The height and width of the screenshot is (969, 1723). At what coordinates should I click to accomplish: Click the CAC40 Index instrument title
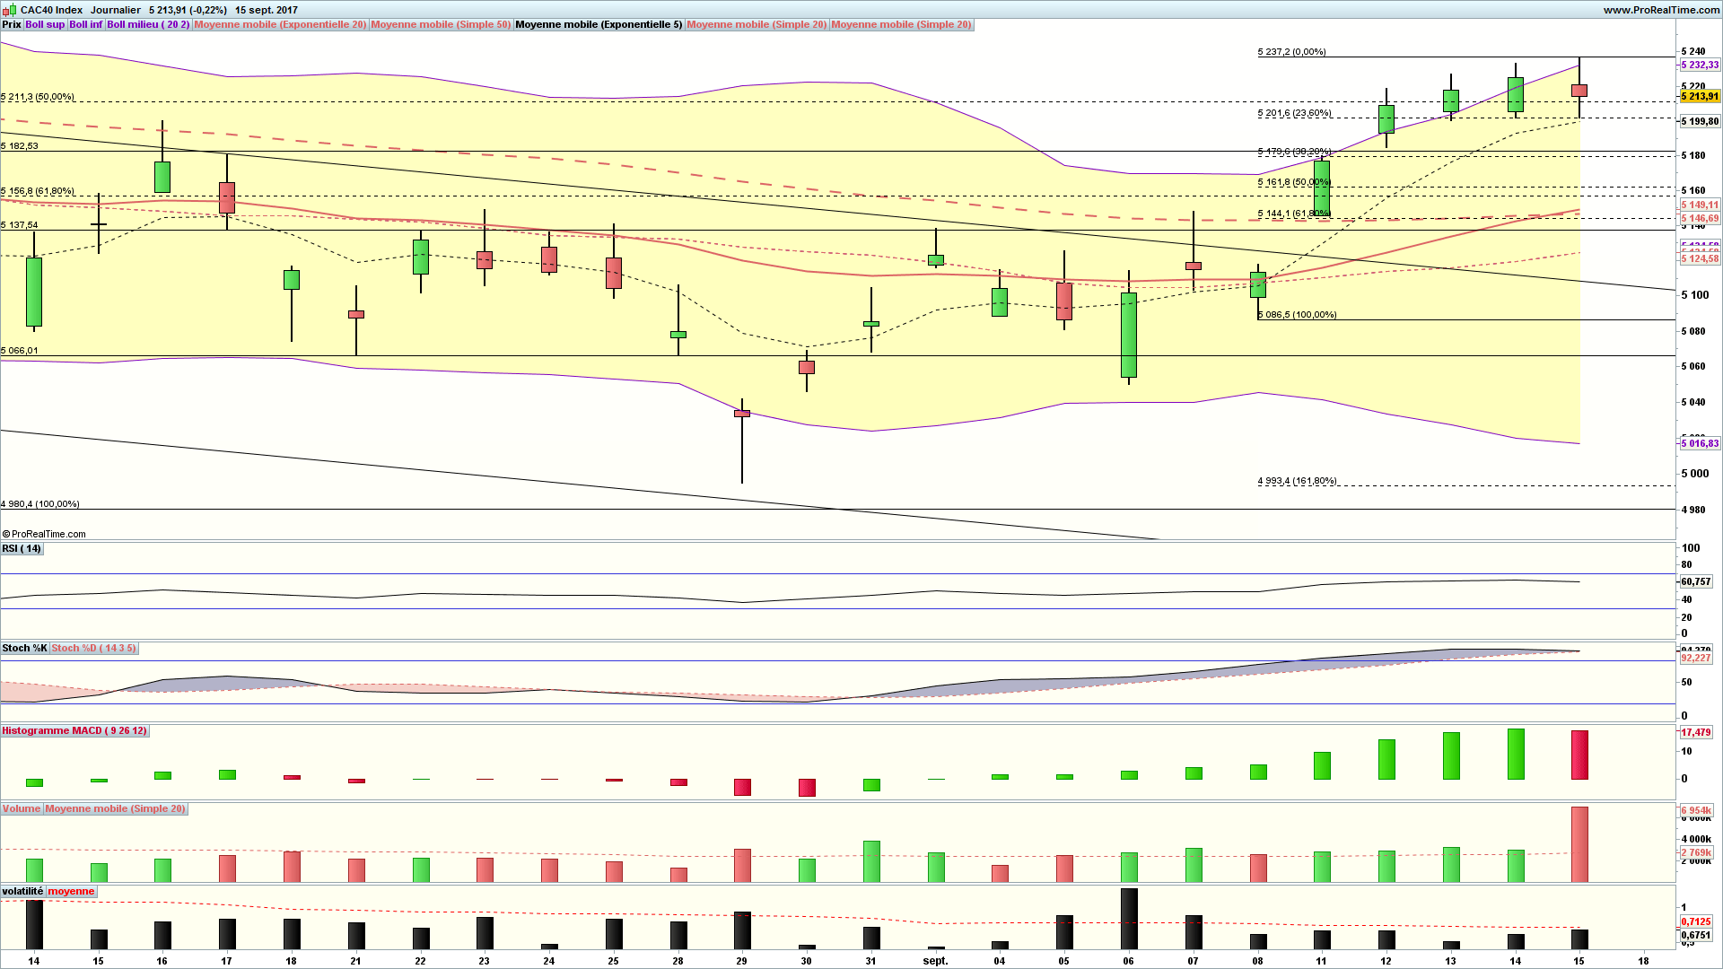51,10
